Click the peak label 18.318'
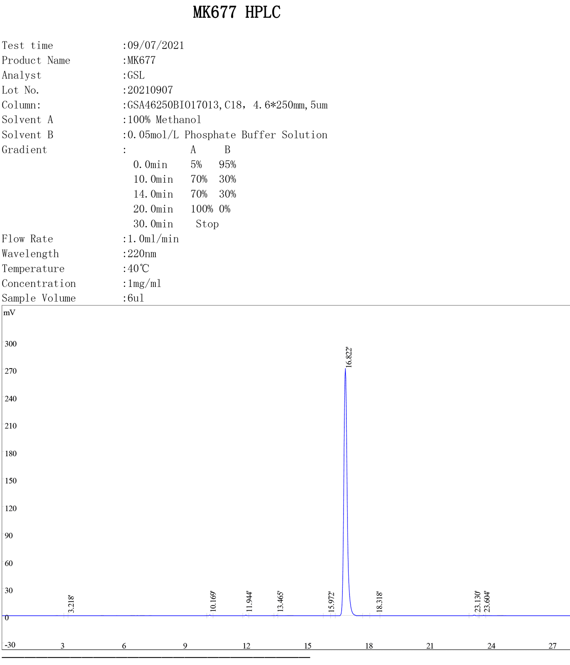Viewport: 570px width, 665px height. click(379, 602)
